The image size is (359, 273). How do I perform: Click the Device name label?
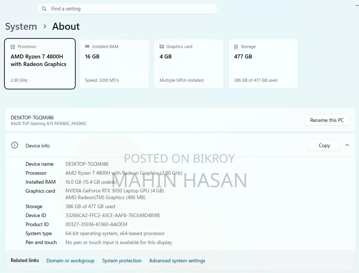point(39,164)
